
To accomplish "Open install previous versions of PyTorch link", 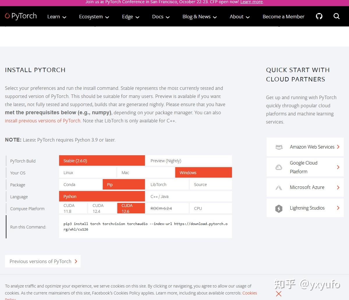I will (x=42, y=121).
